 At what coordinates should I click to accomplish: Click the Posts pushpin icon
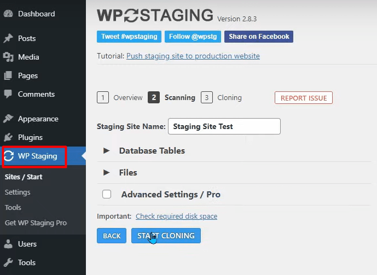[x=8, y=38]
